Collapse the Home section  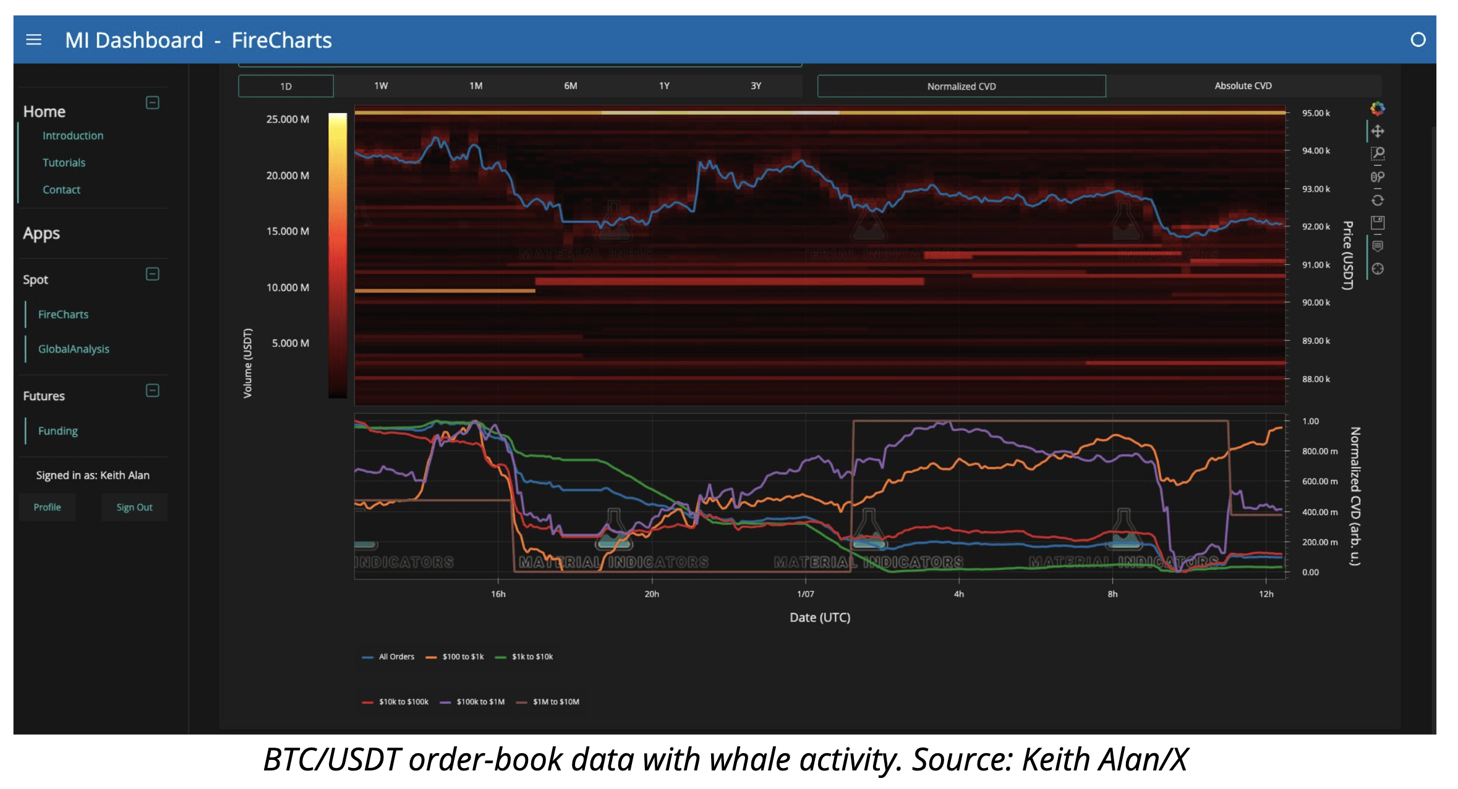152,103
